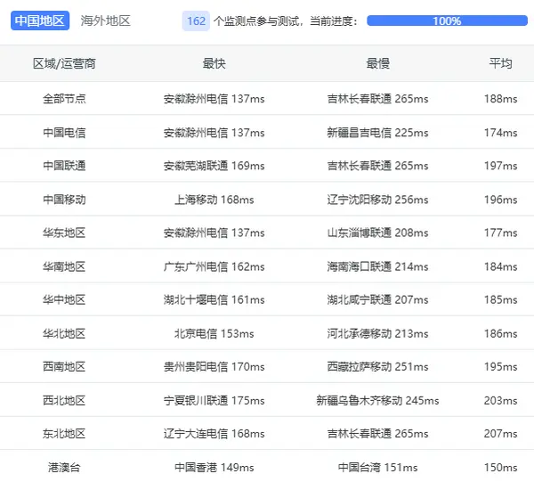This screenshot has width=534, height=482.
Task: Sort by the 最慢 column header
Action: [377, 64]
